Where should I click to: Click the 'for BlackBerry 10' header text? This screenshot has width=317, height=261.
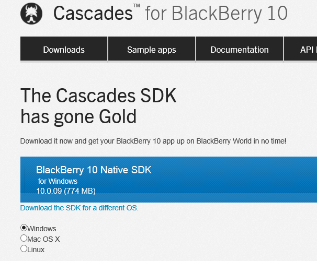217,14
